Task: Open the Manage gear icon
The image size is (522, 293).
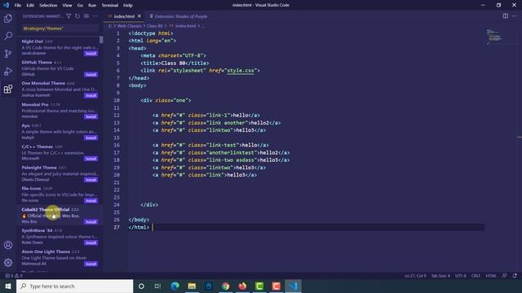Action: tap(8, 262)
